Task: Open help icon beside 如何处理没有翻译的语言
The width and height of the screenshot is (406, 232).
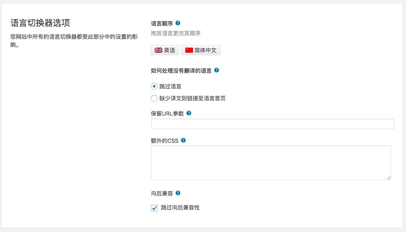Action: [x=217, y=70]
